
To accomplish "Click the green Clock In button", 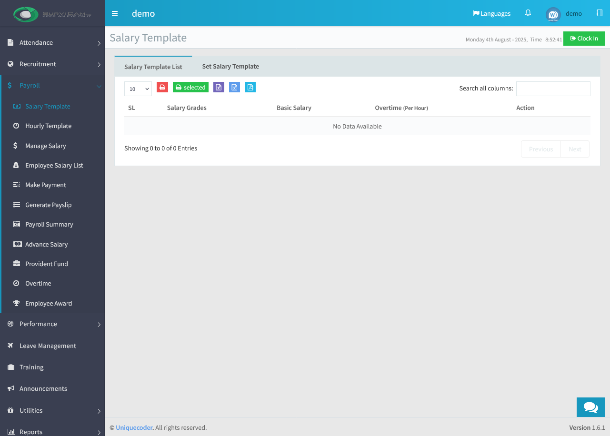I will click(584, 39).
